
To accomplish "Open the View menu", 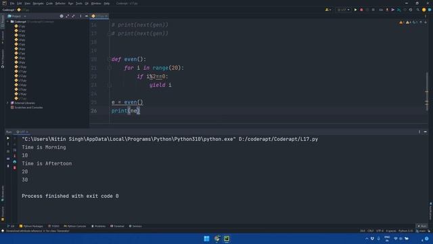I will tap(27, 3).
